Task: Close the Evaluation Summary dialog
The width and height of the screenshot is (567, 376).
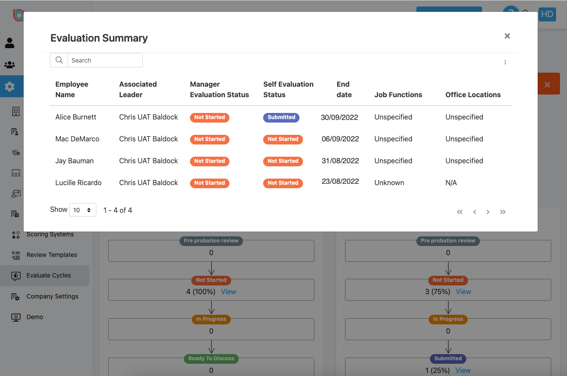Action: pos(507,36)
